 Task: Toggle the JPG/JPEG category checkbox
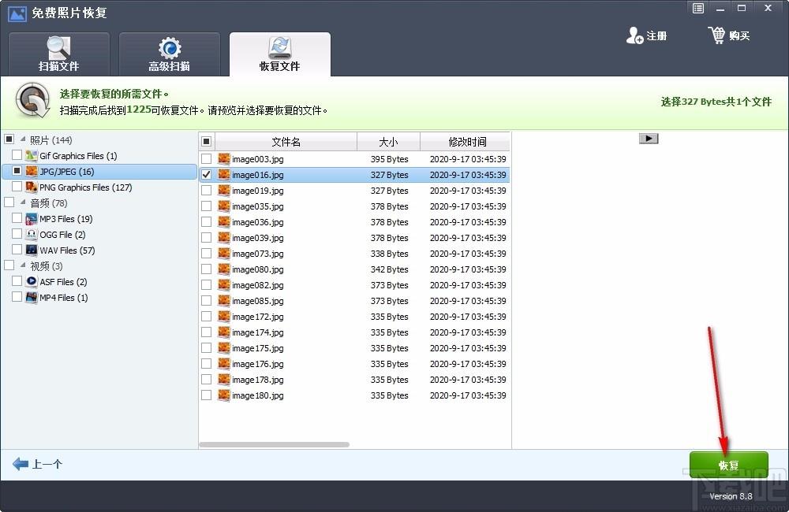(17, 171)
